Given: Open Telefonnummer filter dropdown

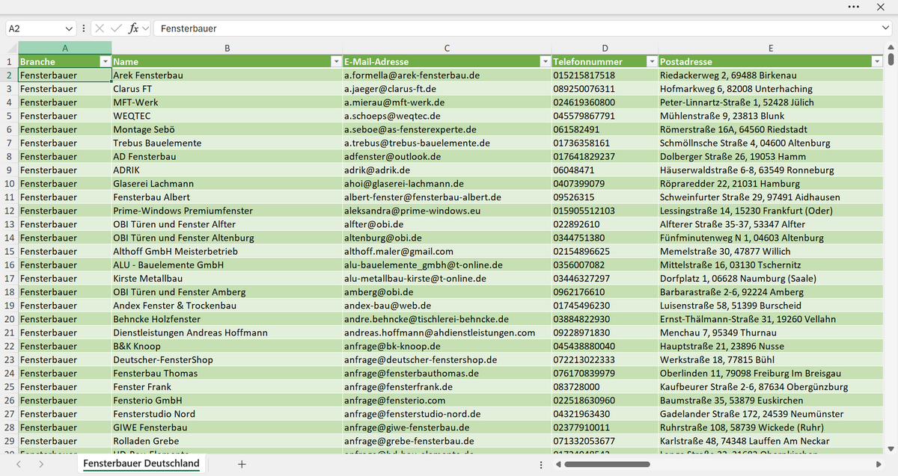Looking at the screenshot, I should 652,61.
